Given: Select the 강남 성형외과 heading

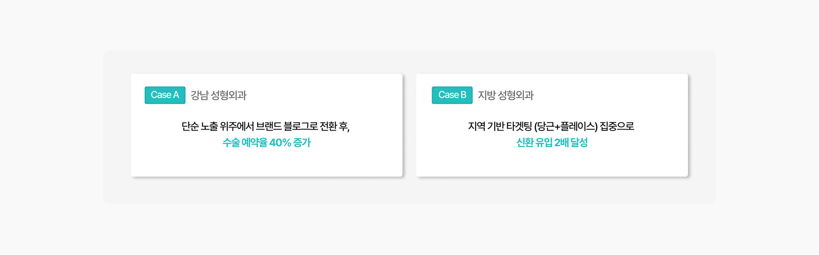Looking at the screenshot, I should point(219,95).
